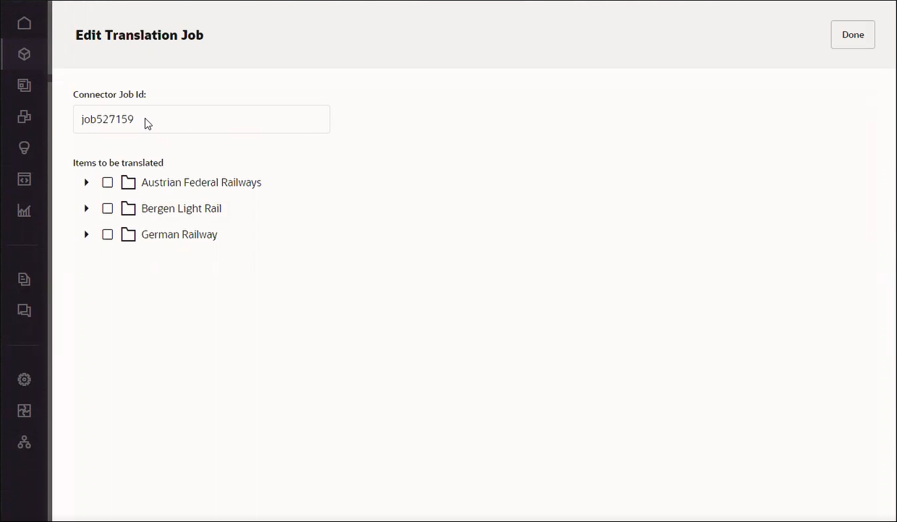Open the Sites icon in sidebar
This screenshot has height=522, width=897.
point(24,85)
